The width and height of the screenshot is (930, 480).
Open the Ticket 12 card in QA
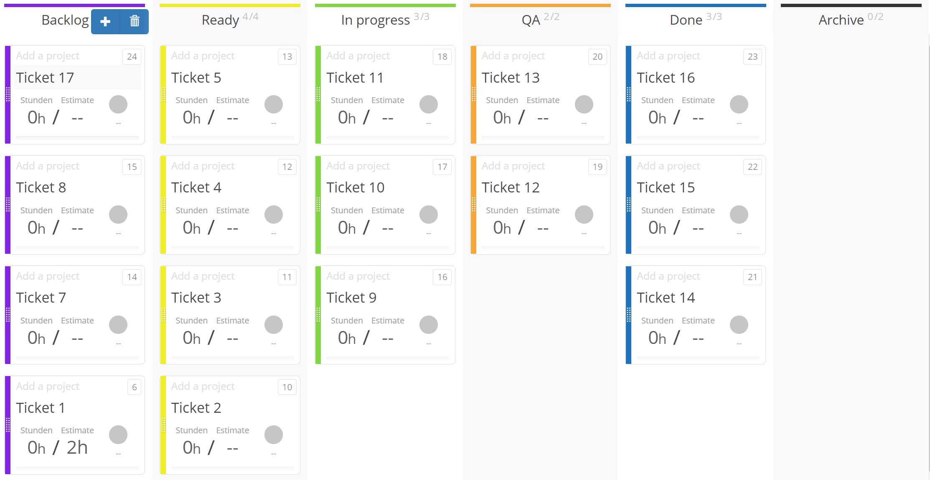511,187
